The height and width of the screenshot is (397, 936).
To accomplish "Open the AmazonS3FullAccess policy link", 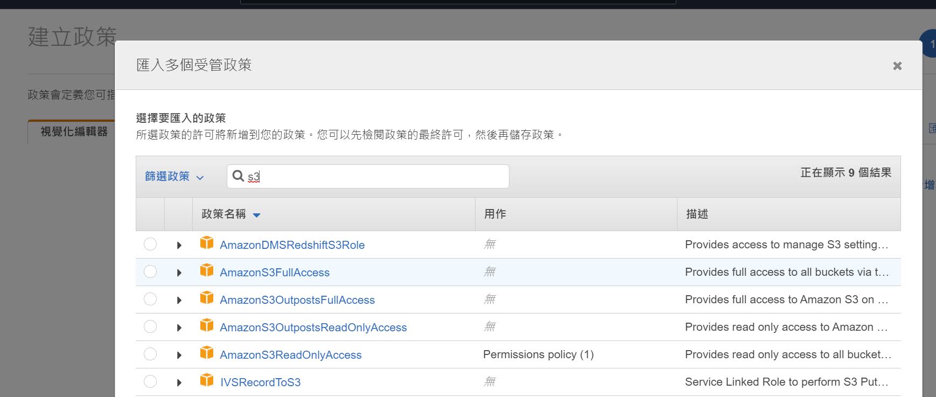I will coord(275,273).
